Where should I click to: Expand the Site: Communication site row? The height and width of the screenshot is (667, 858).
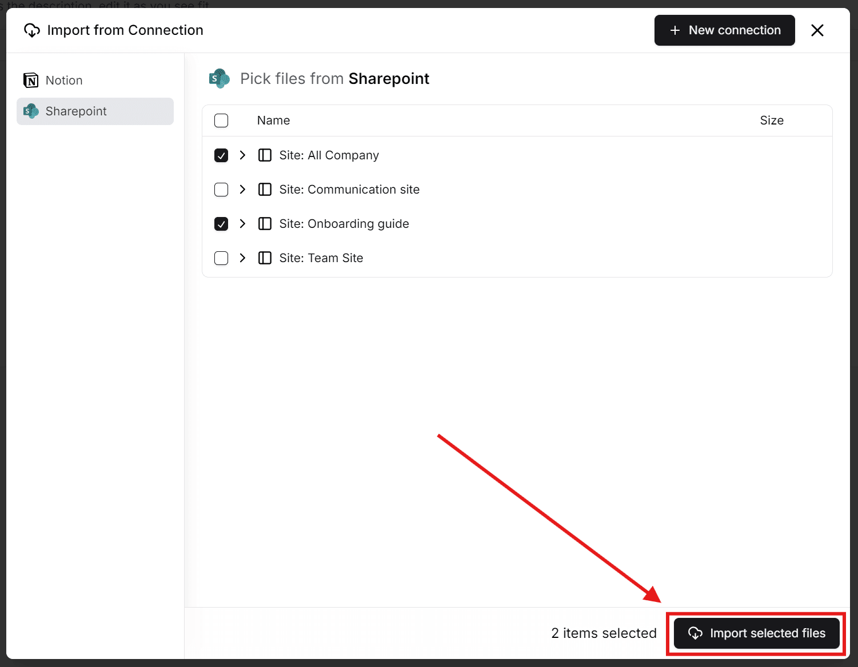tap(242, 190)
